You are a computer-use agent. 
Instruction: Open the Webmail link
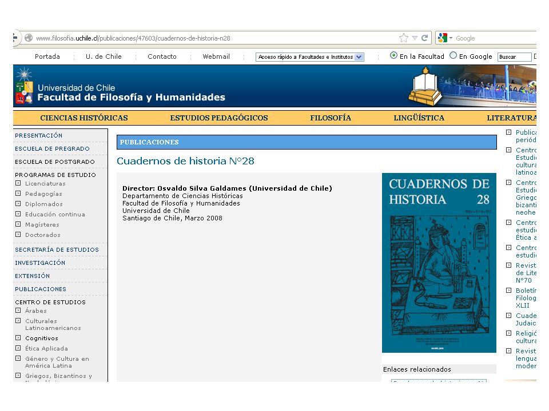tap(216, 57)
